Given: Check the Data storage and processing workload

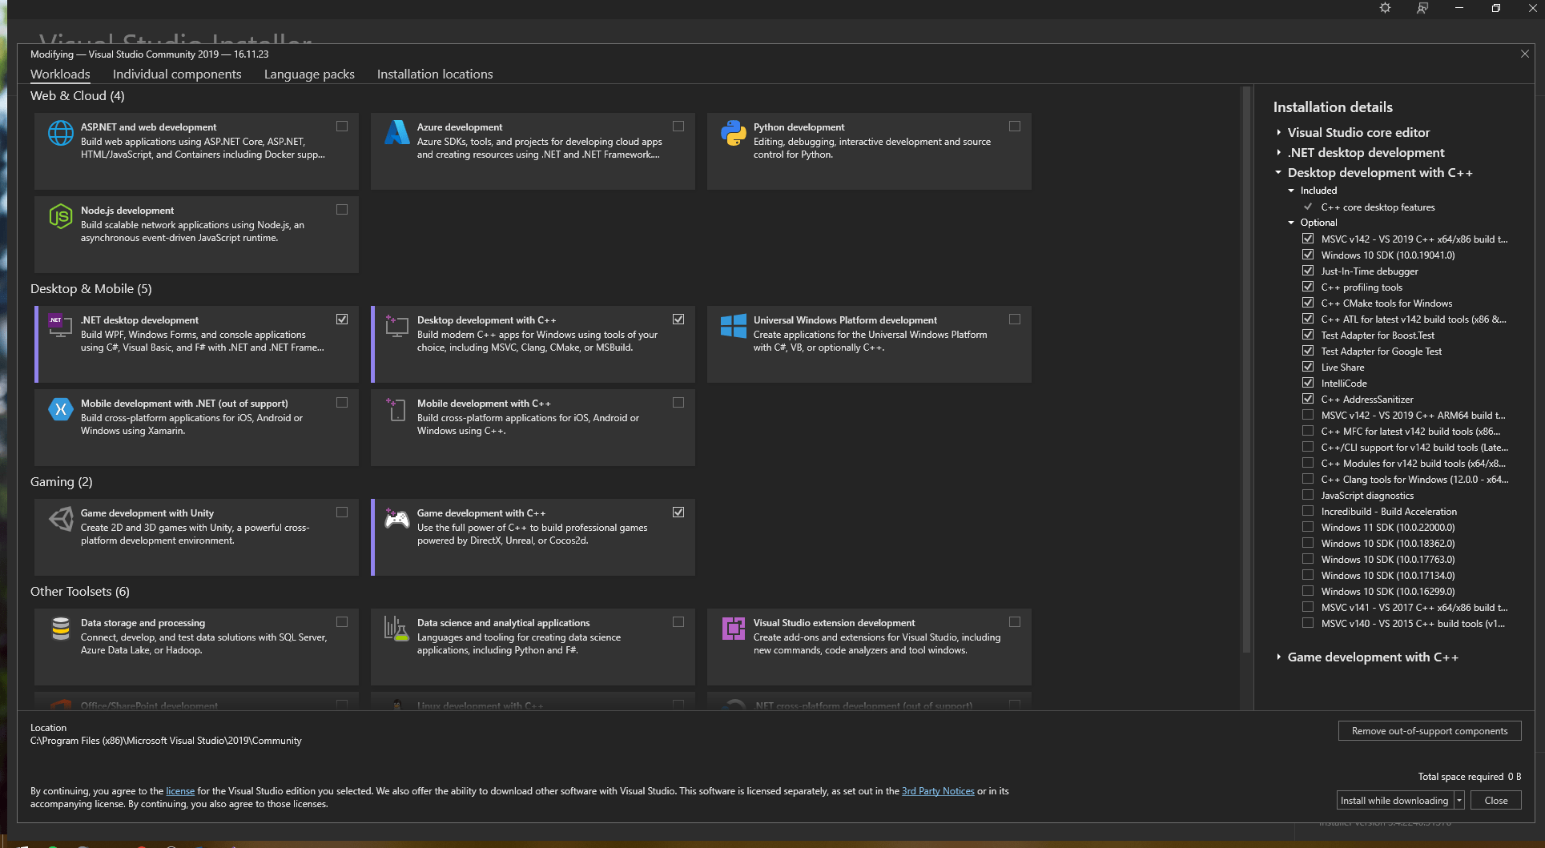Looking at the screenshot, I should pyautogui.click(x=342, y=622).
